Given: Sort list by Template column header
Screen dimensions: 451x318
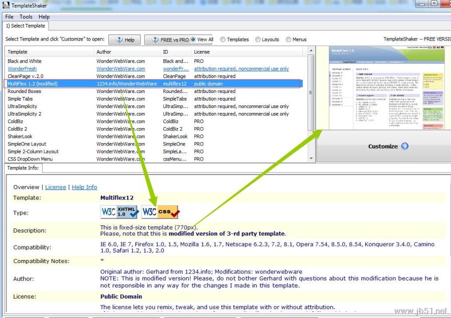Looking at the screenshot, I should point(50,52).
